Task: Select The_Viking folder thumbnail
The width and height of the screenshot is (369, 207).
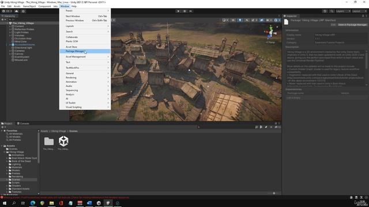Action: click(x=48, y=143)
